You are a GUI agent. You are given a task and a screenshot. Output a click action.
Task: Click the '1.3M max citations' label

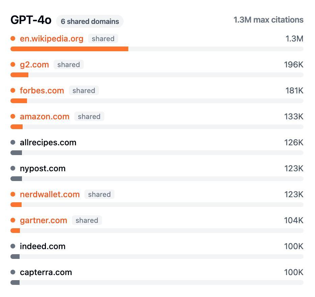268,20
